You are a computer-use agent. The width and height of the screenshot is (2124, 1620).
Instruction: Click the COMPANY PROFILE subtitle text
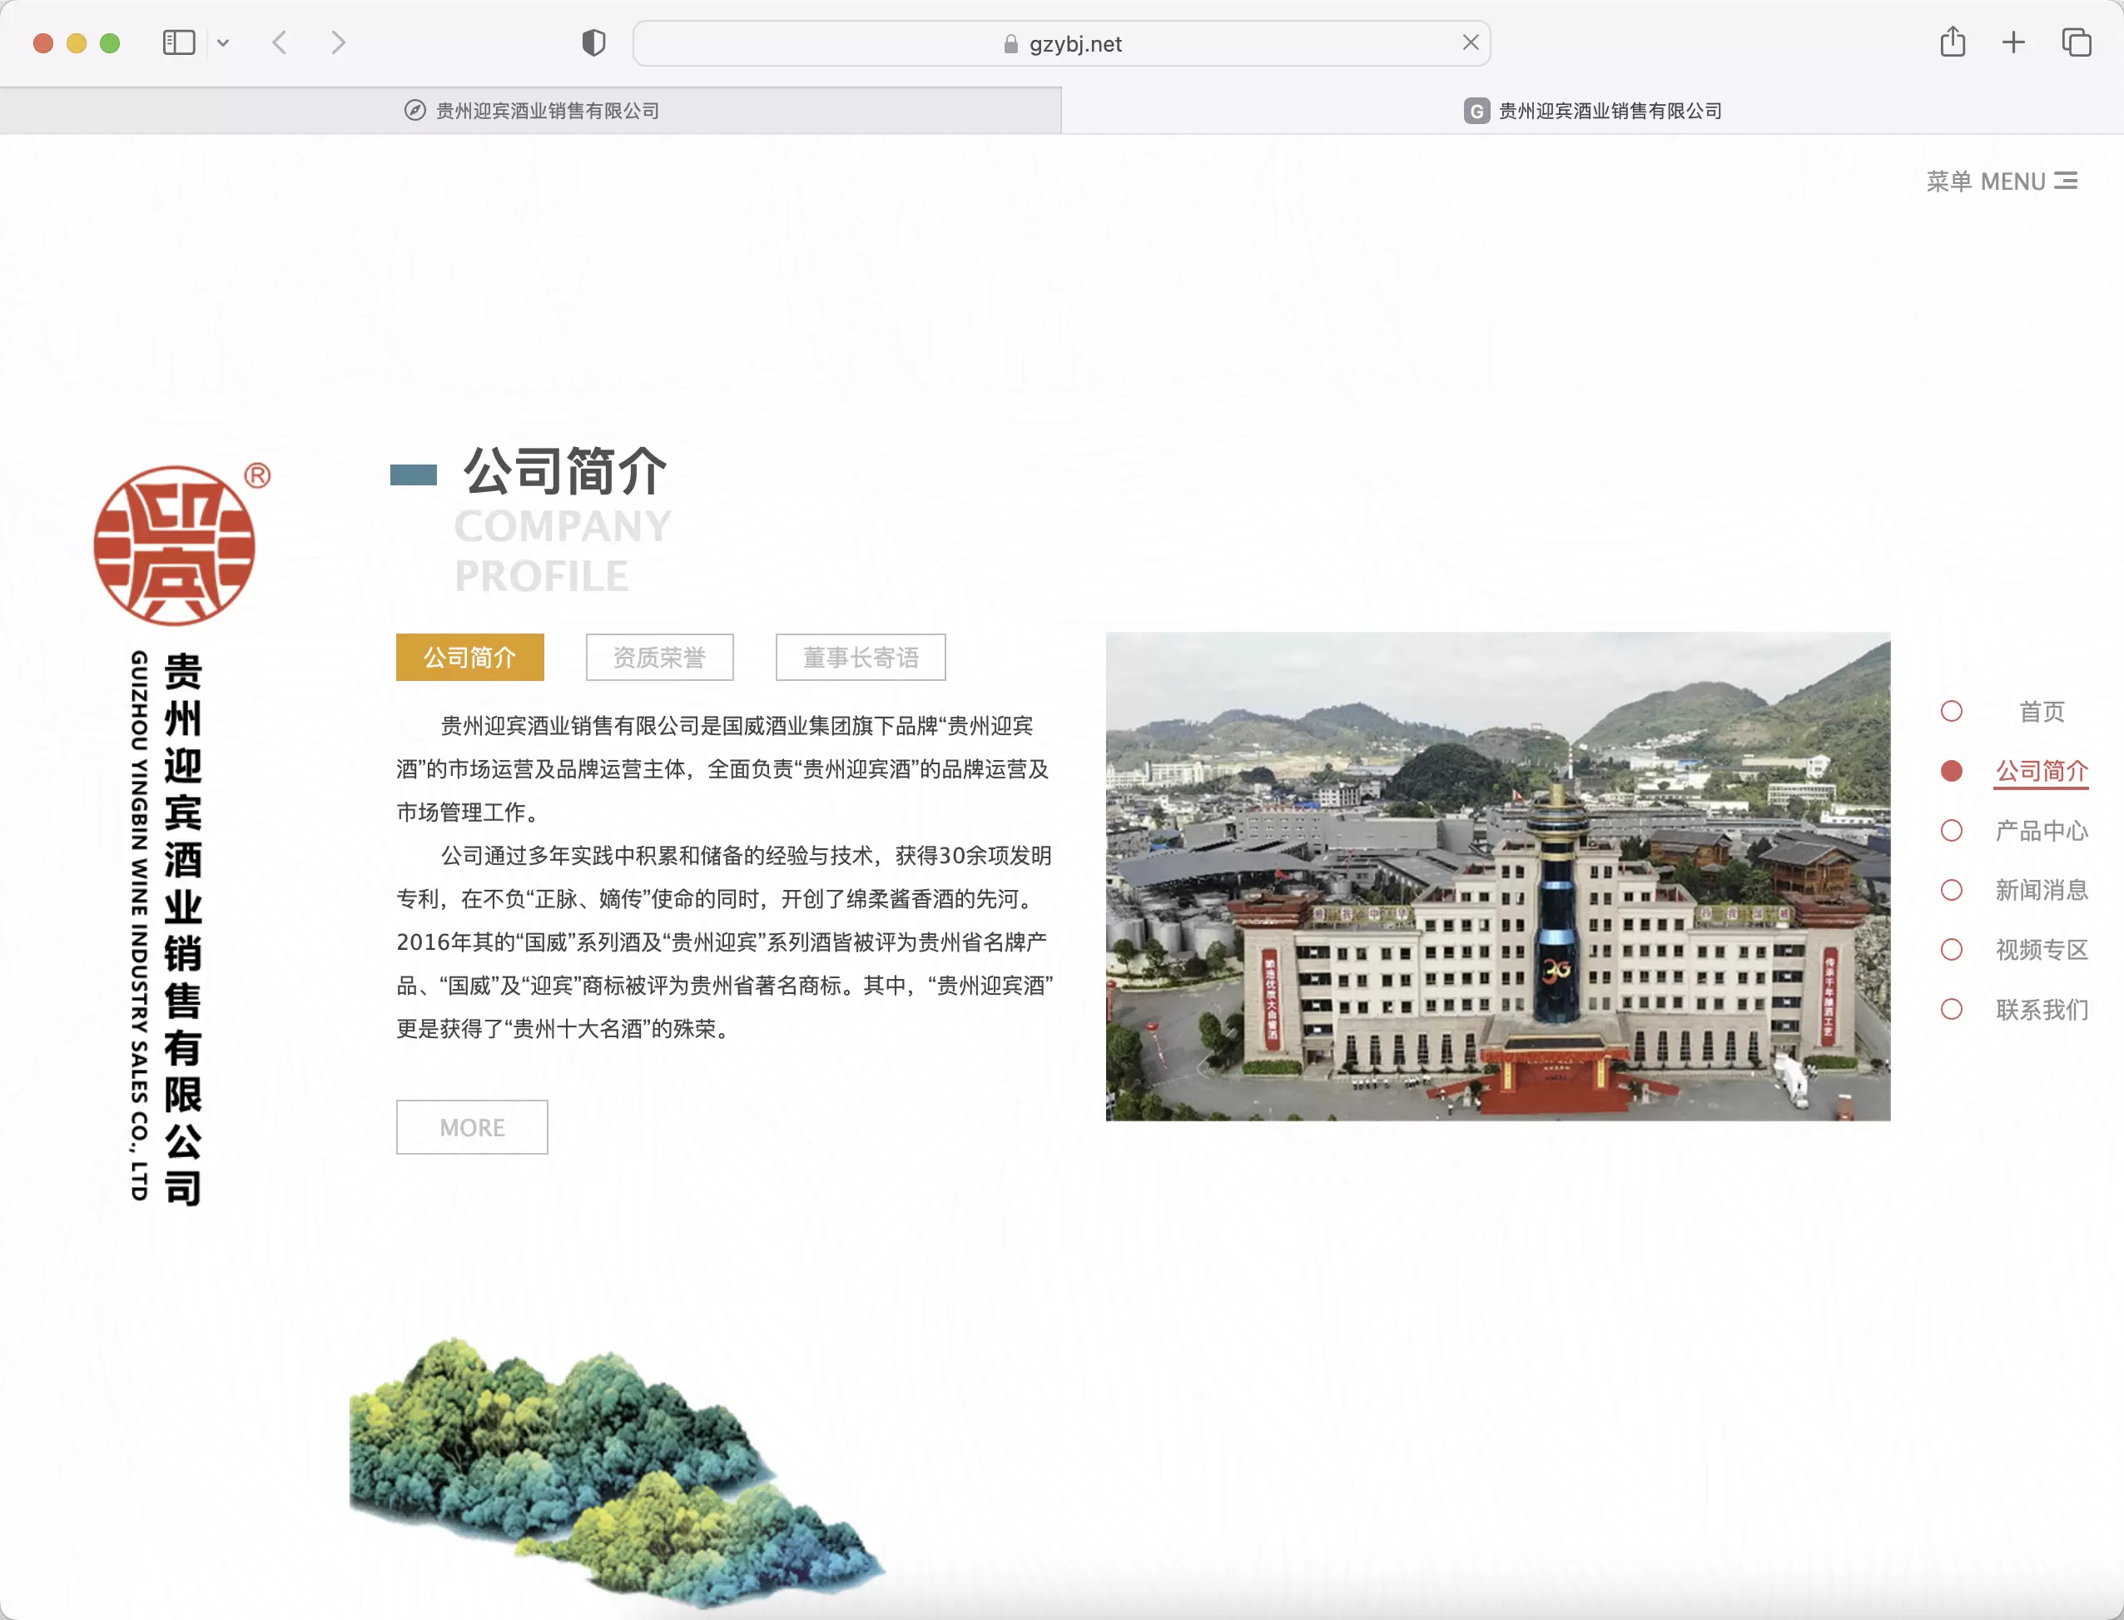point(562,552)
